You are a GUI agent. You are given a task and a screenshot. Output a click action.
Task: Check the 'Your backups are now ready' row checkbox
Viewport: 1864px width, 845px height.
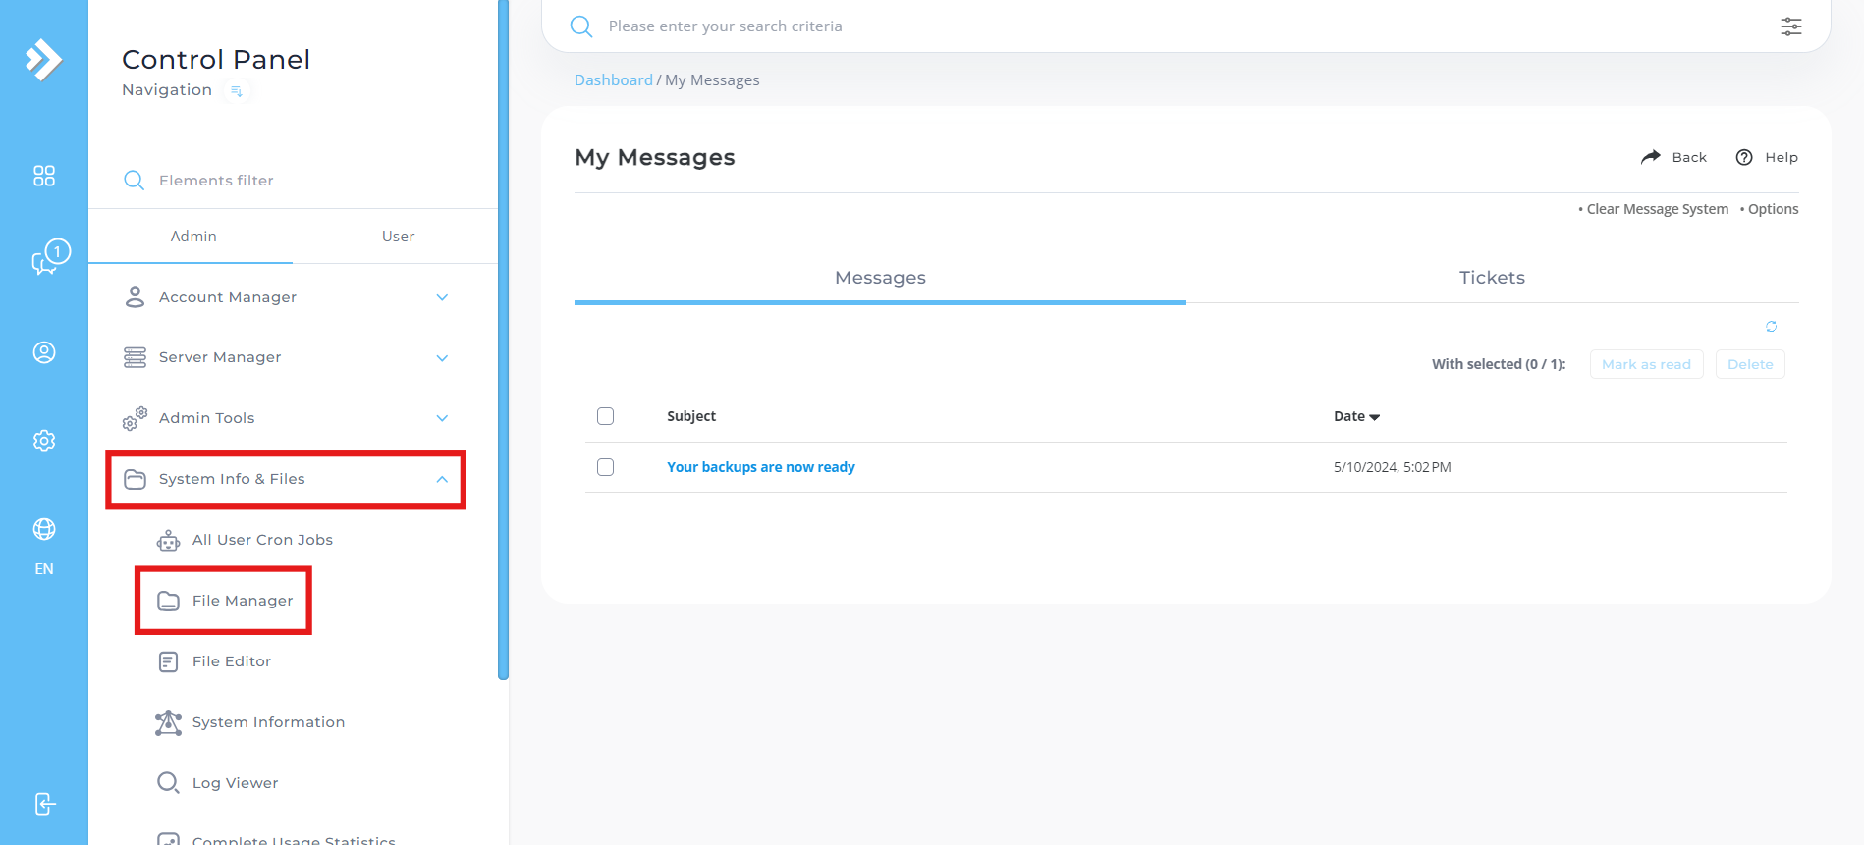[606, 467]
